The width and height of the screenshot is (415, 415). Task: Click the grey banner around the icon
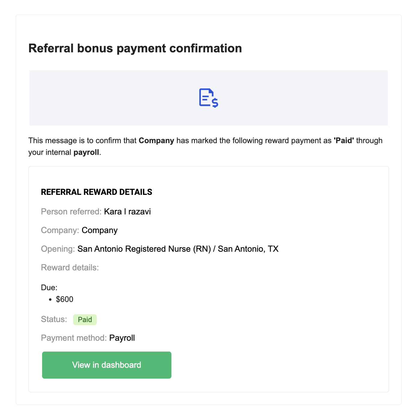209,98
